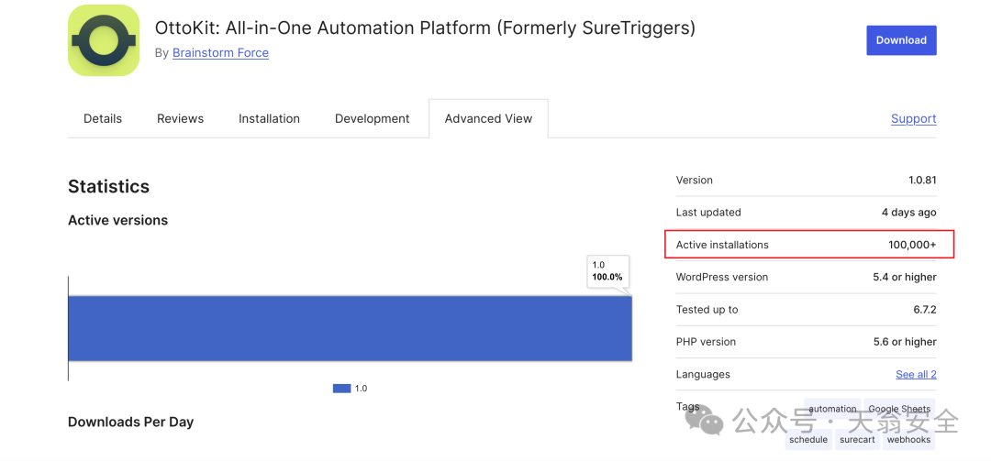Open the webhooks tag

click(x=908, y=440)
